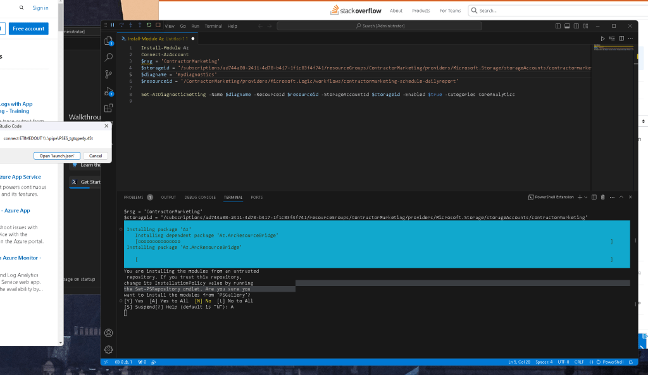Open the Go menu
Screen dimensions: 648x375
[x=183, y=26]
